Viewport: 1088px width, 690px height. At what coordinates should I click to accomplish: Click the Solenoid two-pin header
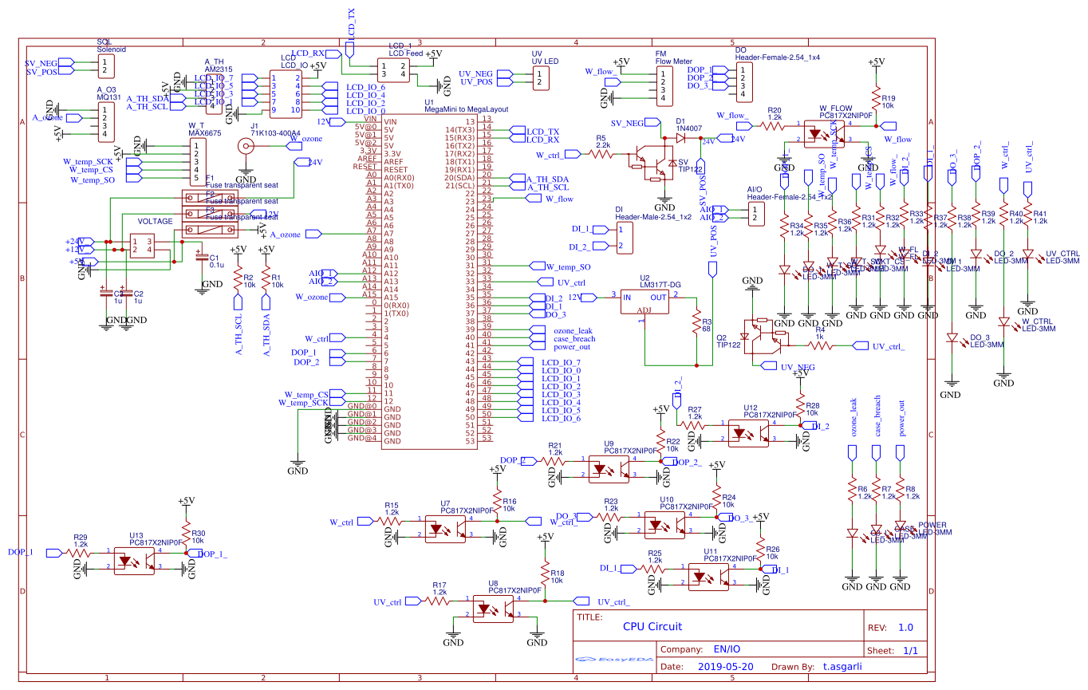104,65
